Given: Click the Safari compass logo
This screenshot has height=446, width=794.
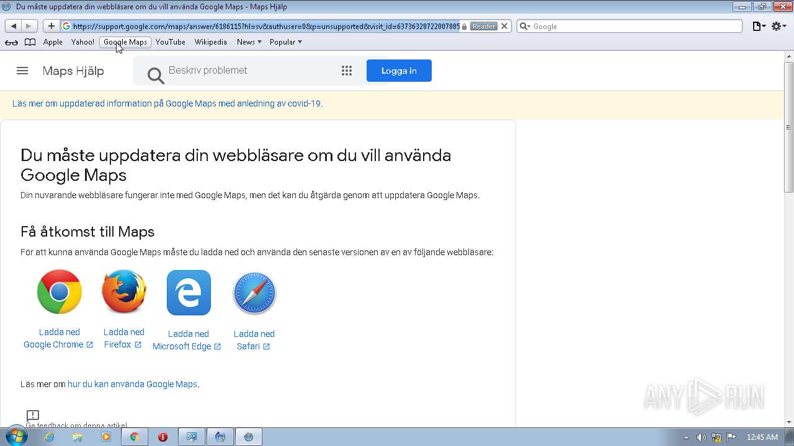Looking at the screenshot, I should coord(254,293).
